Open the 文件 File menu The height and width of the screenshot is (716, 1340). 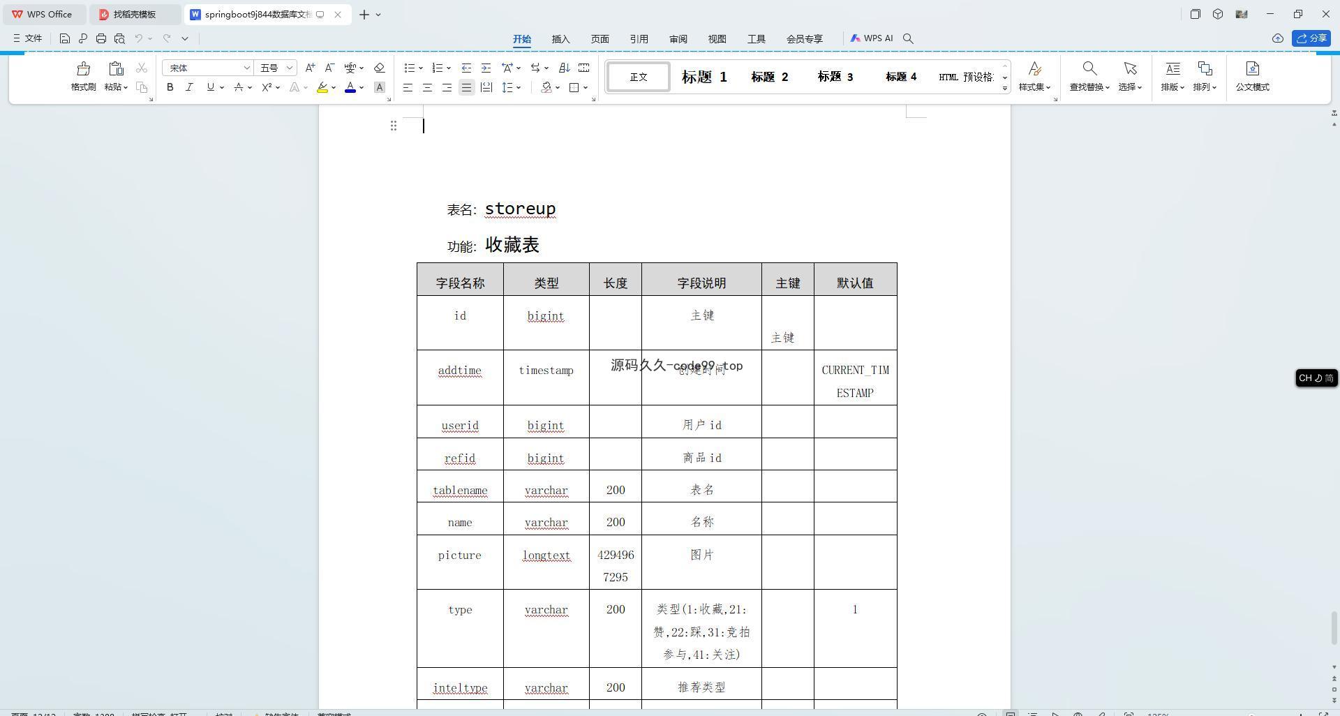(x=28, y=38)
